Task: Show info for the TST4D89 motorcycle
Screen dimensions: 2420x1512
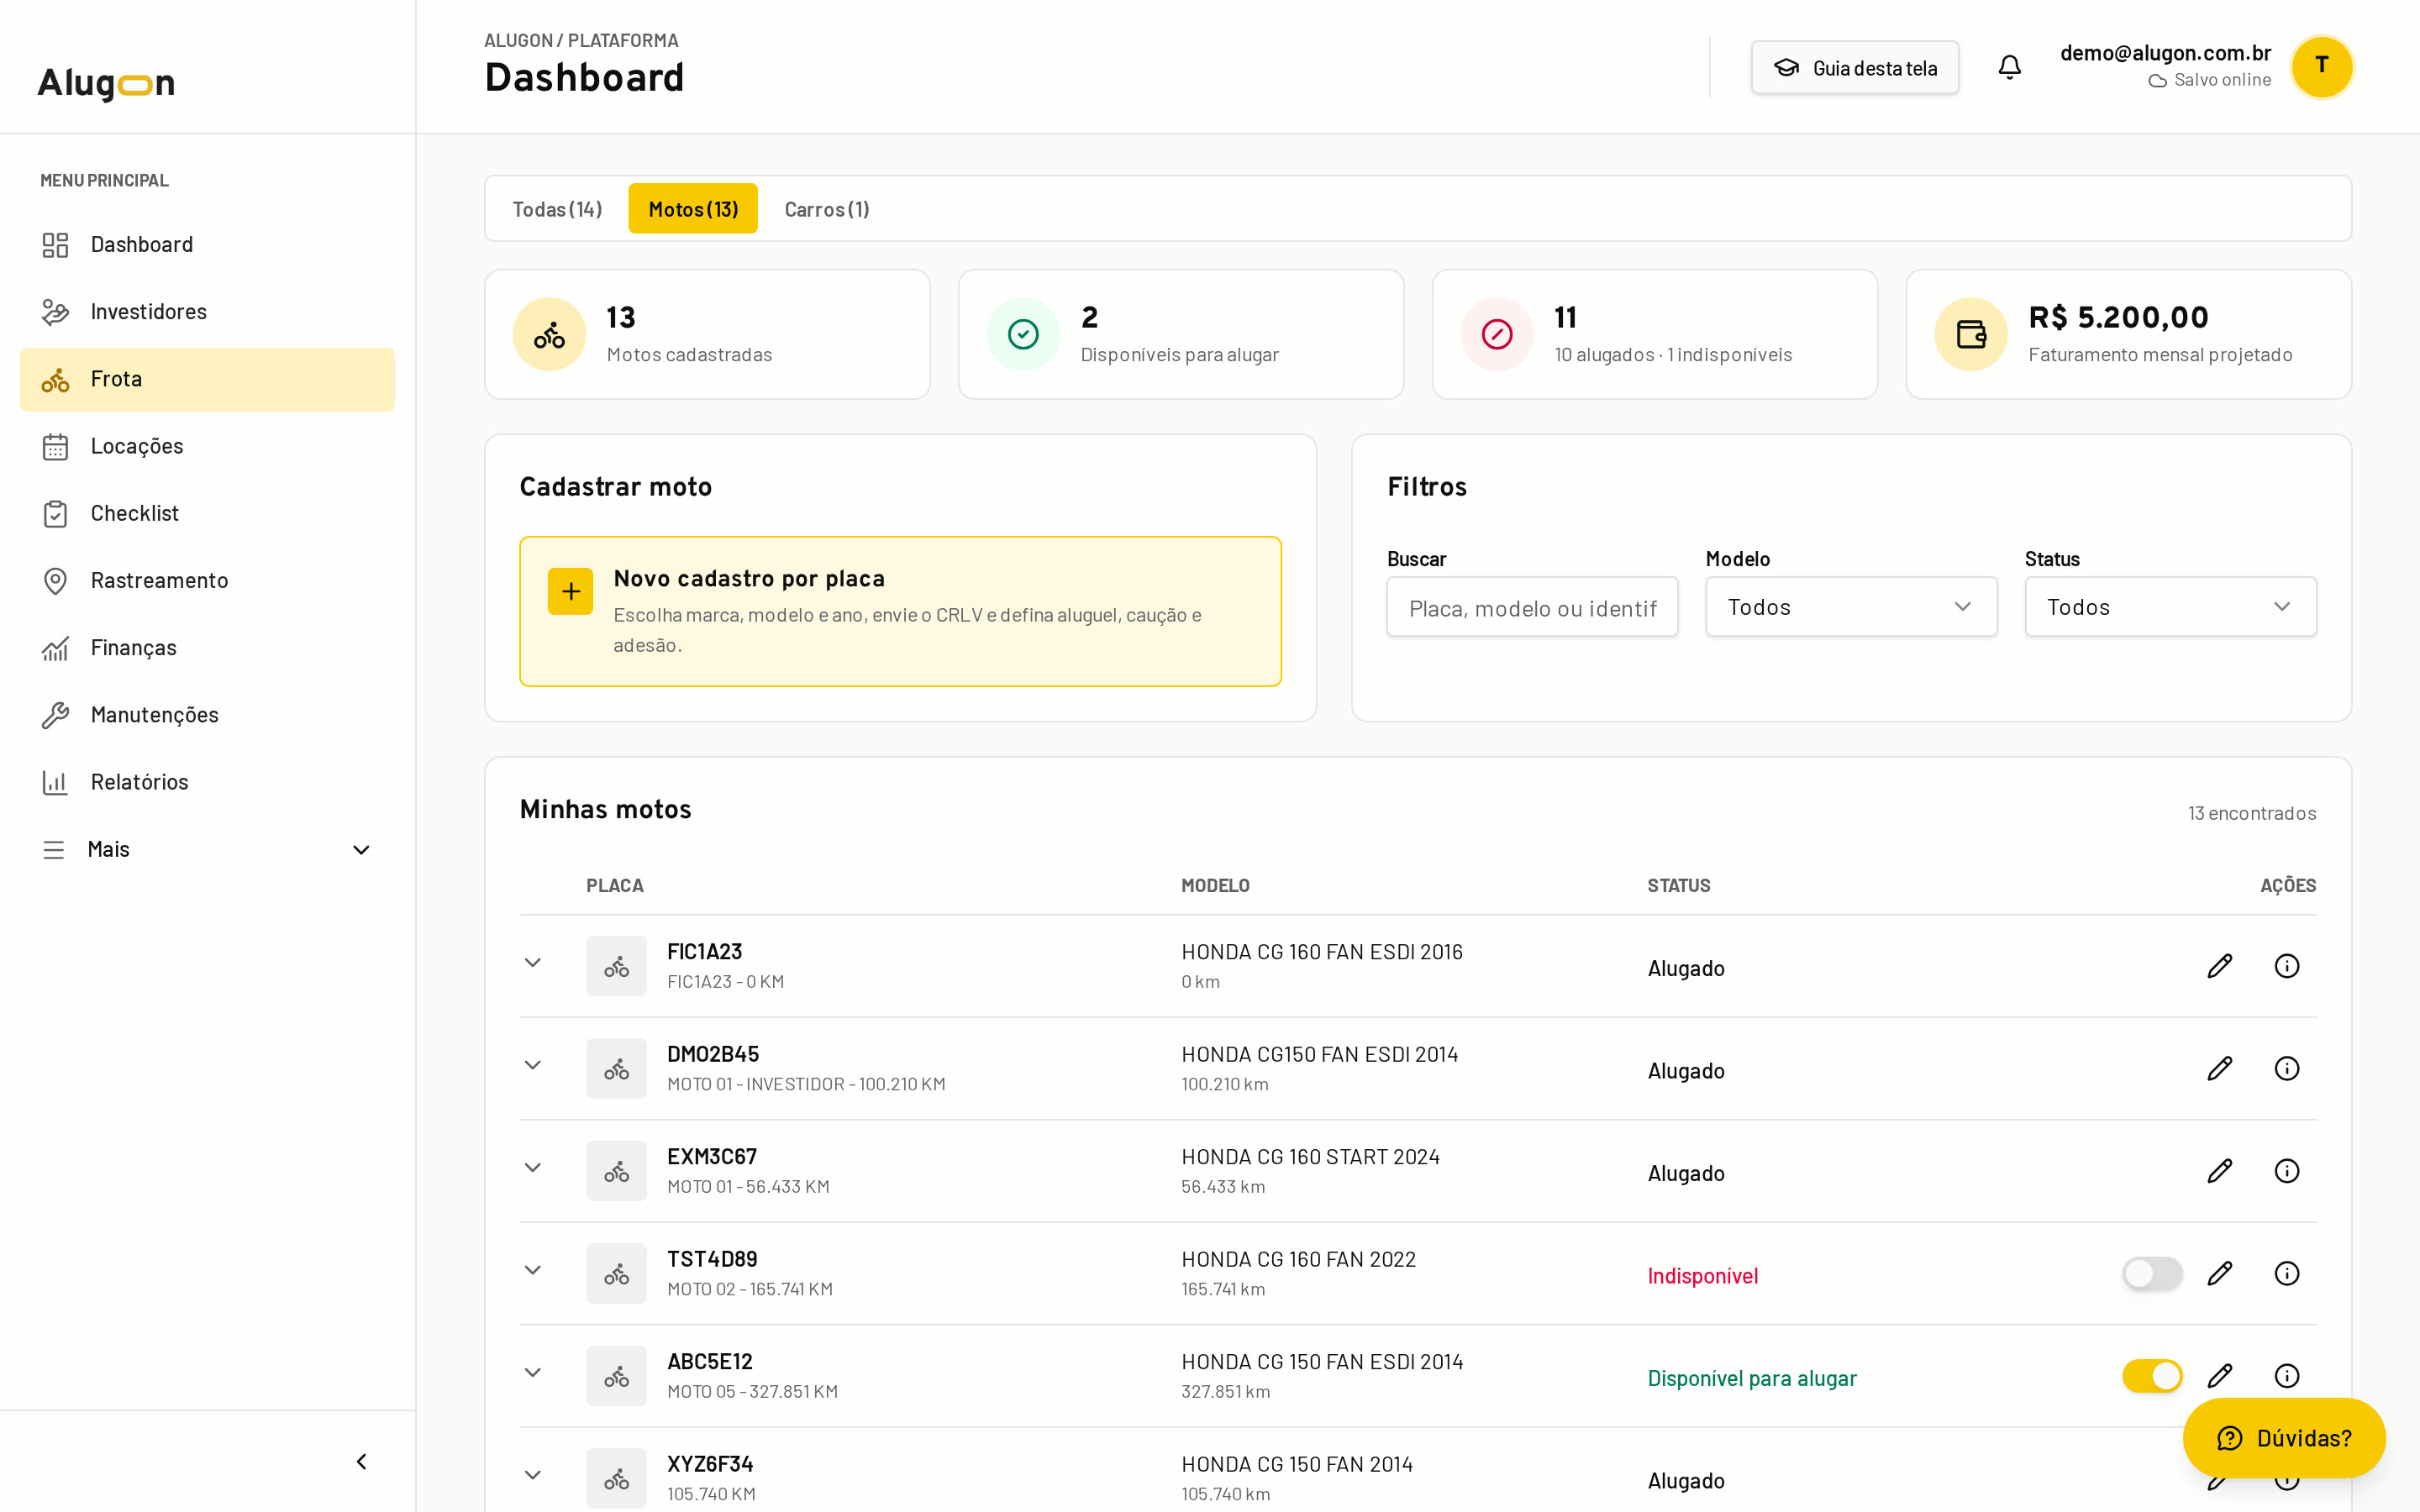Action: tap(2286, 1273)
